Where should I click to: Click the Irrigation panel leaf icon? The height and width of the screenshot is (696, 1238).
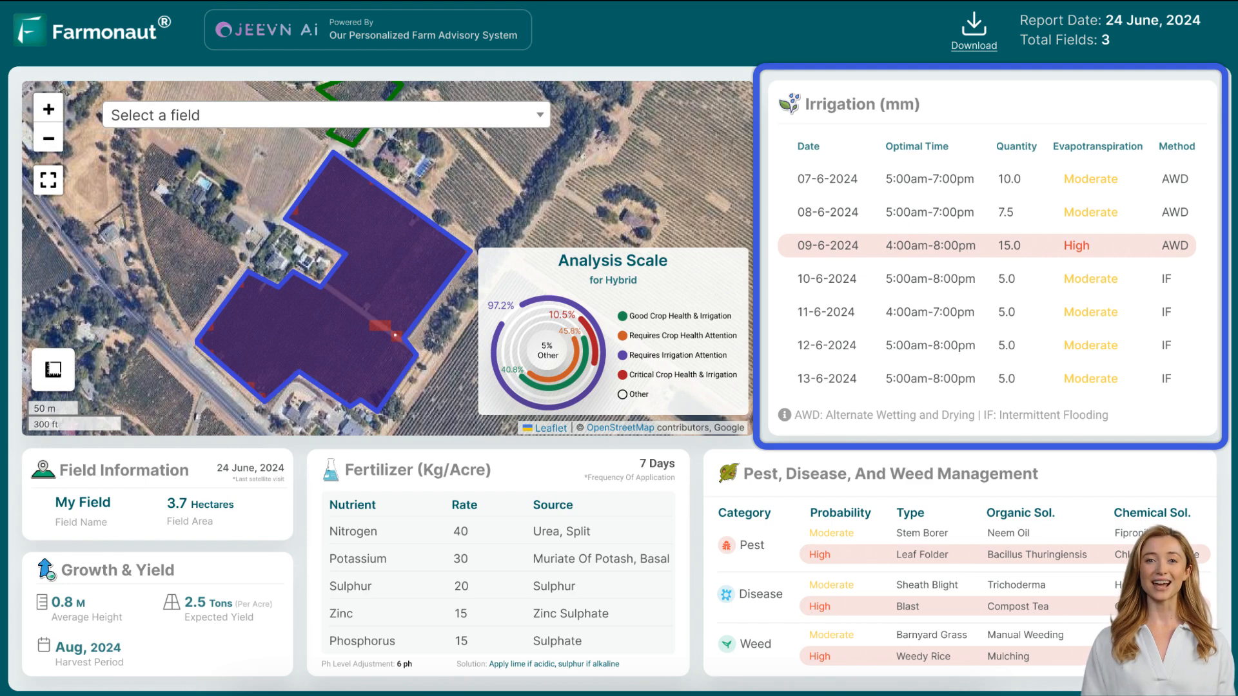click(x=788, y=103)
